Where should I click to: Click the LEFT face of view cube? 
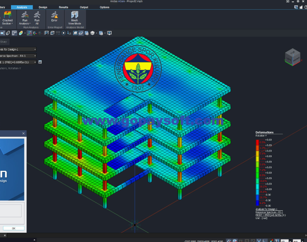(x=289, y=59)
